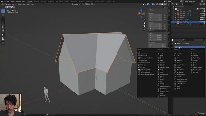Hide the Roof object with eye icon

coord(202,22)
